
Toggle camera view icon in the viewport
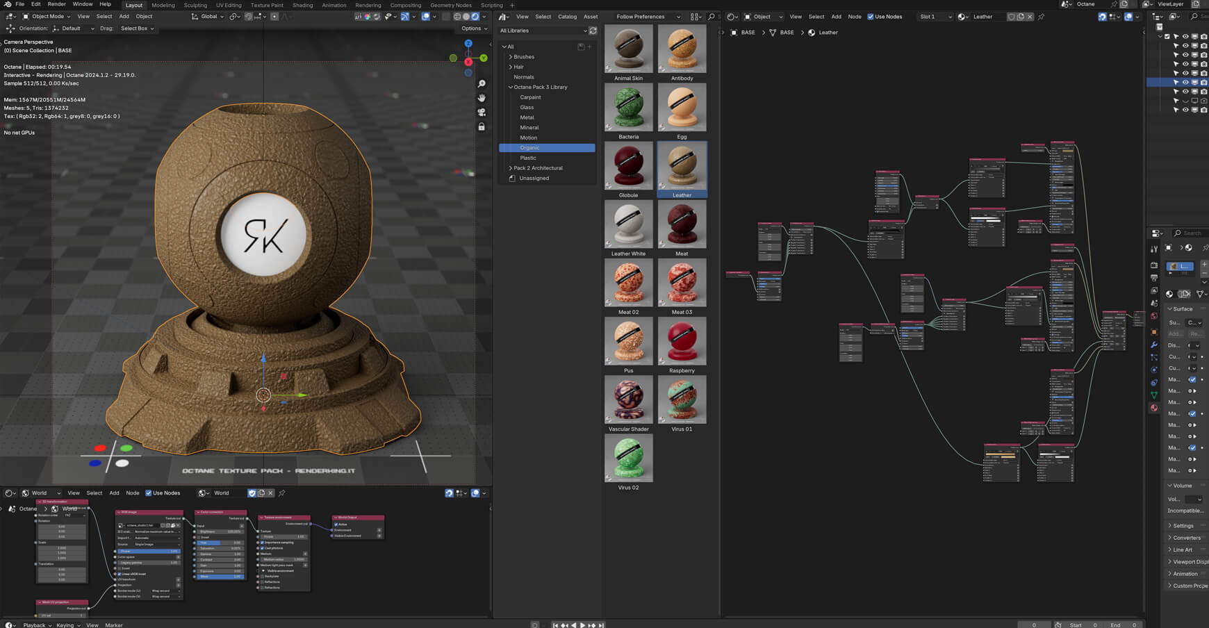482,112
